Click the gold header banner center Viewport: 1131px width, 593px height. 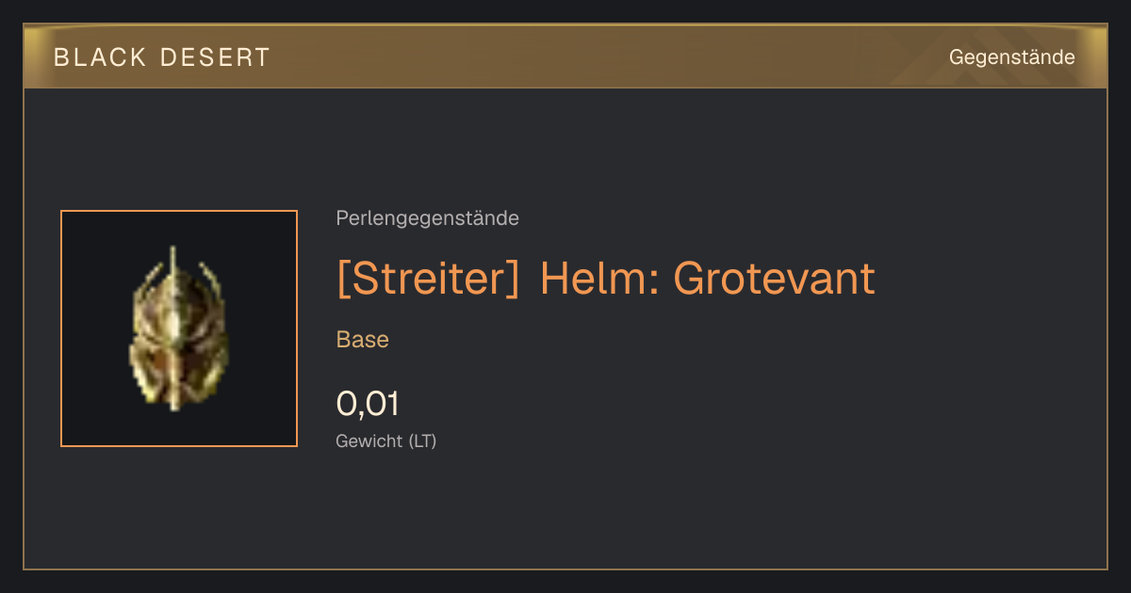(565, 56)
